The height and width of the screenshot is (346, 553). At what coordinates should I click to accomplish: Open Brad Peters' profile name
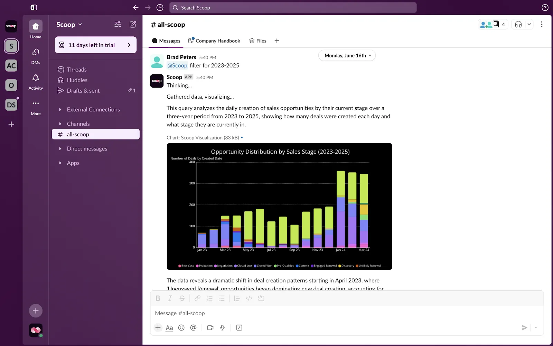coord(181,57)
